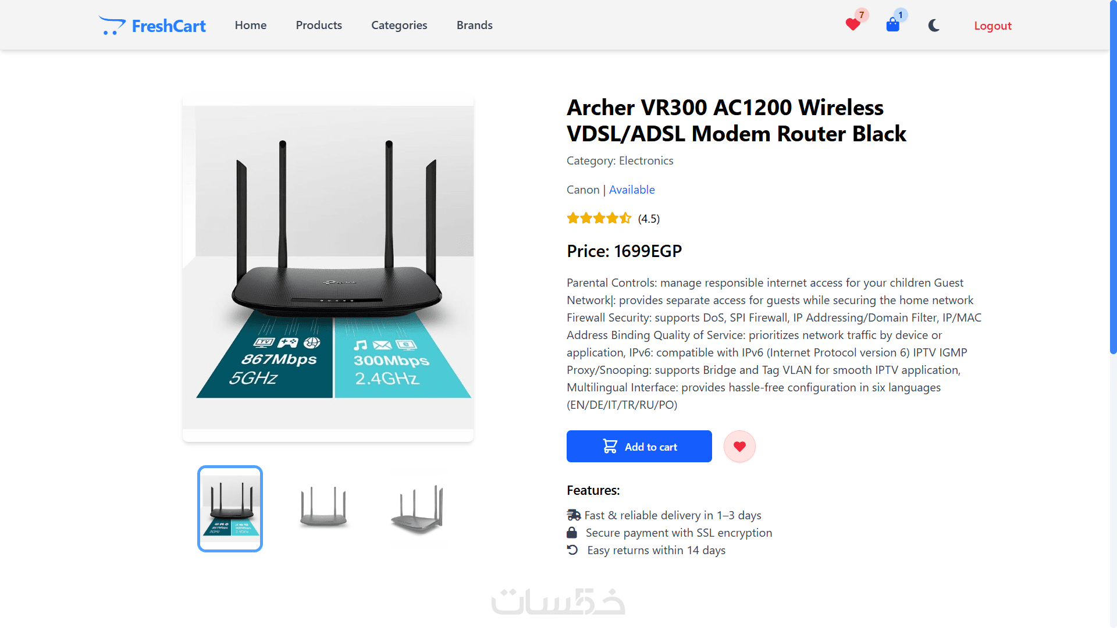Click the Logout link
1117x628 pixels.
pyautogui.click(x=993, y=26)
